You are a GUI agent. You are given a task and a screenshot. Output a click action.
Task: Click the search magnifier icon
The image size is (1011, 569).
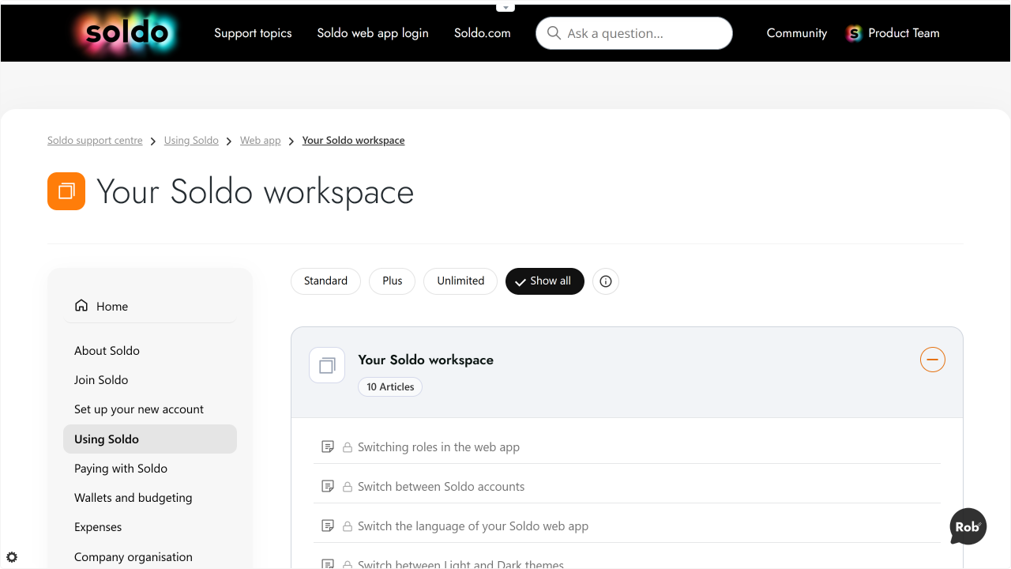tap(554, 33)
